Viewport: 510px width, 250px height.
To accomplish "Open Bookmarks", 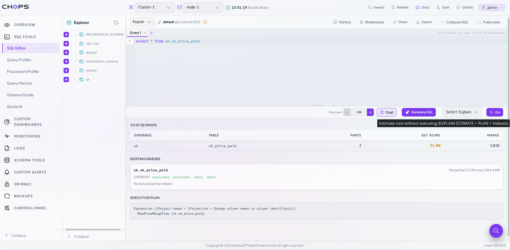I will point(372,22).
